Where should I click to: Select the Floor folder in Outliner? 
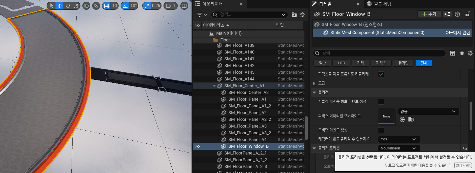coord(249,40)
